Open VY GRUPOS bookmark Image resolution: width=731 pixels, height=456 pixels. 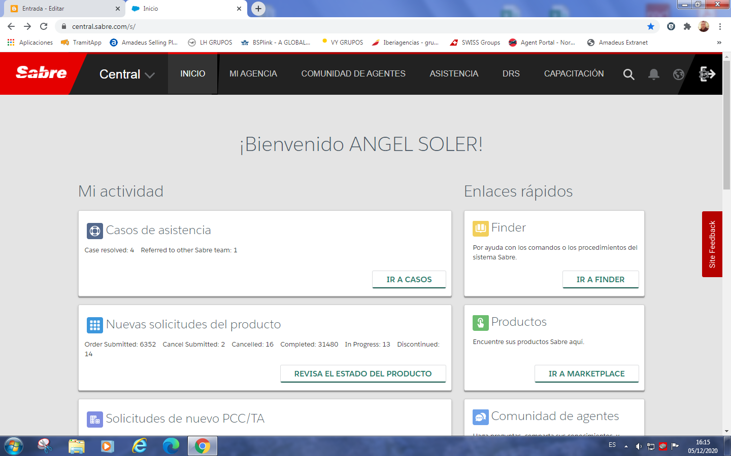tap(343, 43)
